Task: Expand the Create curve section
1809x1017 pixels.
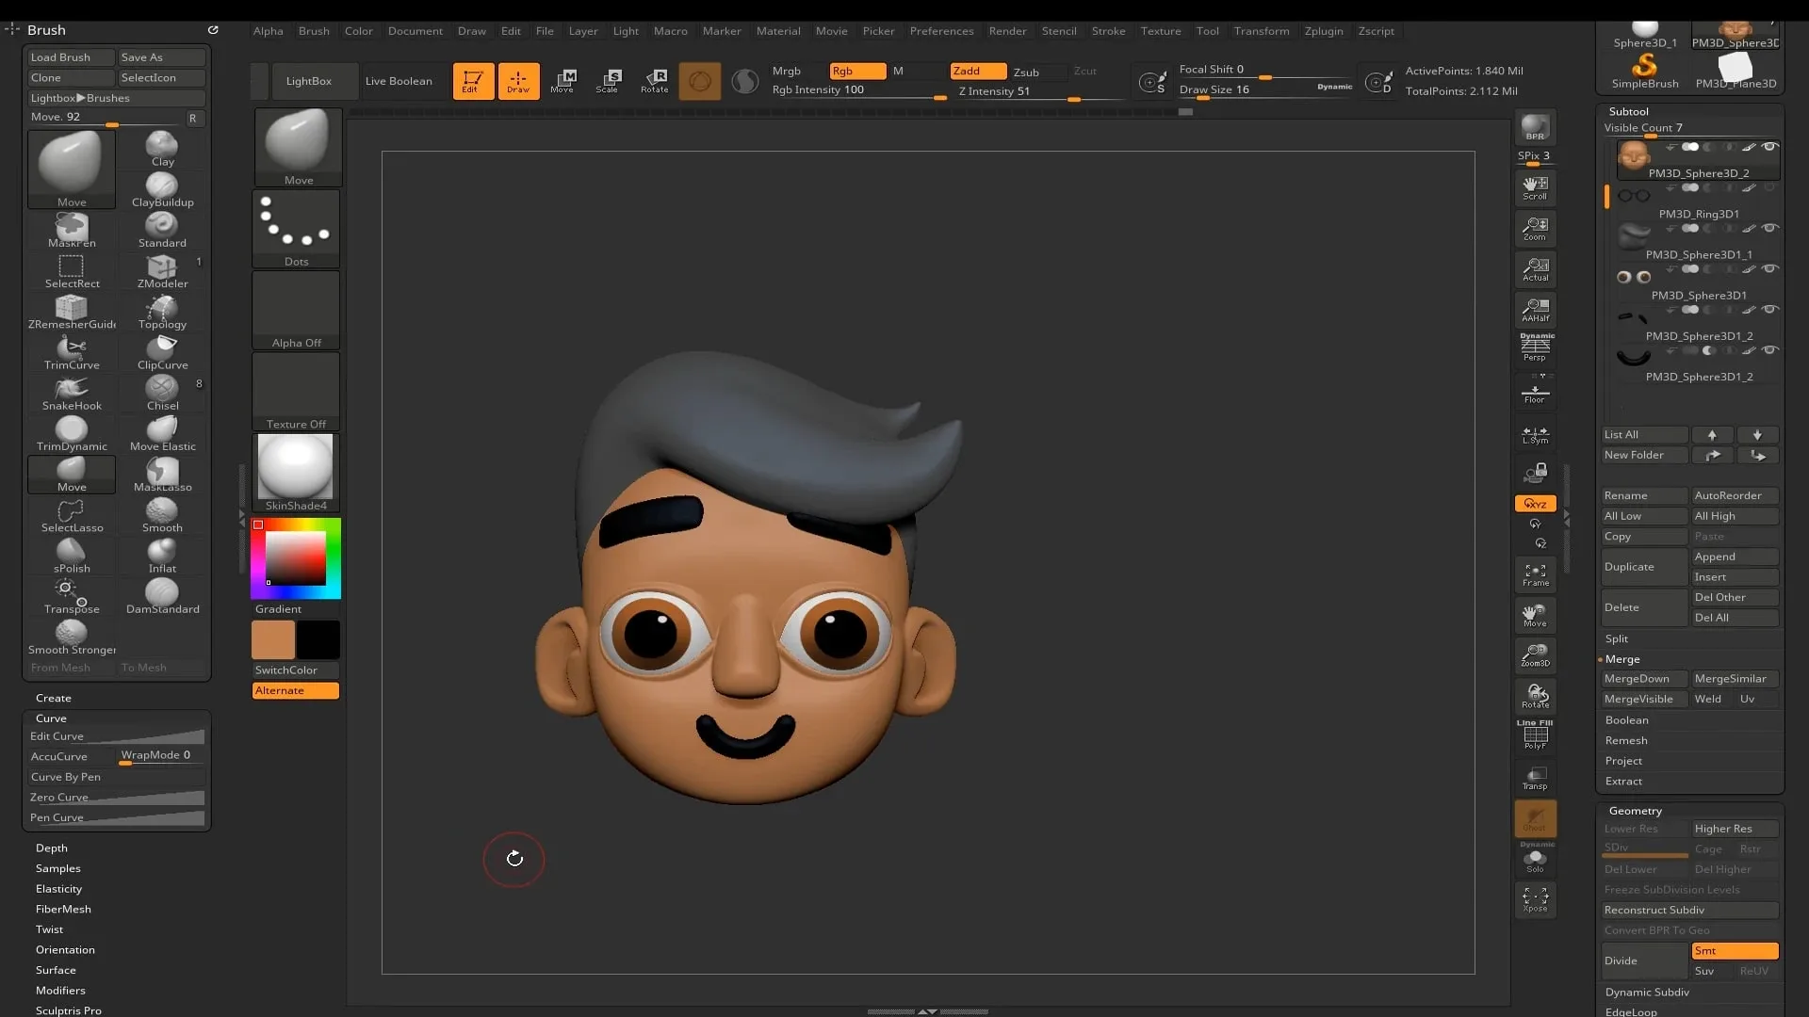Action: 50,718
